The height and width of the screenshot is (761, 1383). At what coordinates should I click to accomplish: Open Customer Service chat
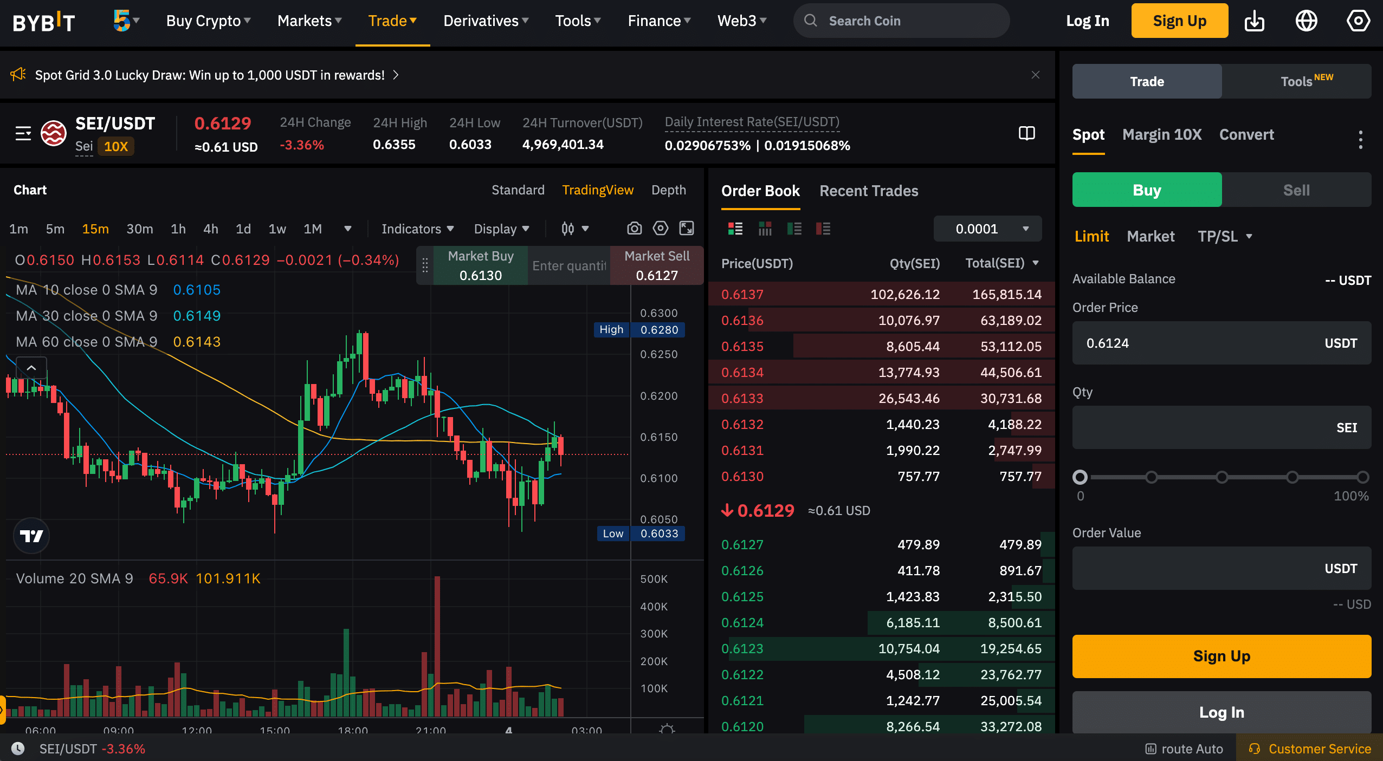click(1309, 749)
